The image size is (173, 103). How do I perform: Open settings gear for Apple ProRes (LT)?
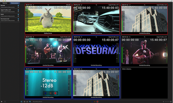point(18,12)
